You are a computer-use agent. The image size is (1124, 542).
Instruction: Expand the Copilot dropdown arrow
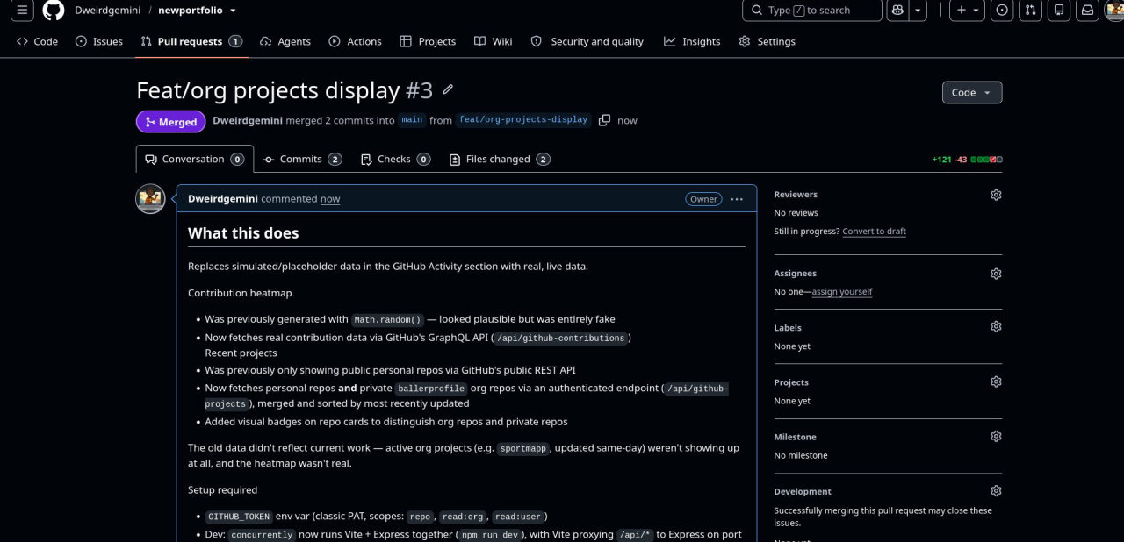click(918, 11)
